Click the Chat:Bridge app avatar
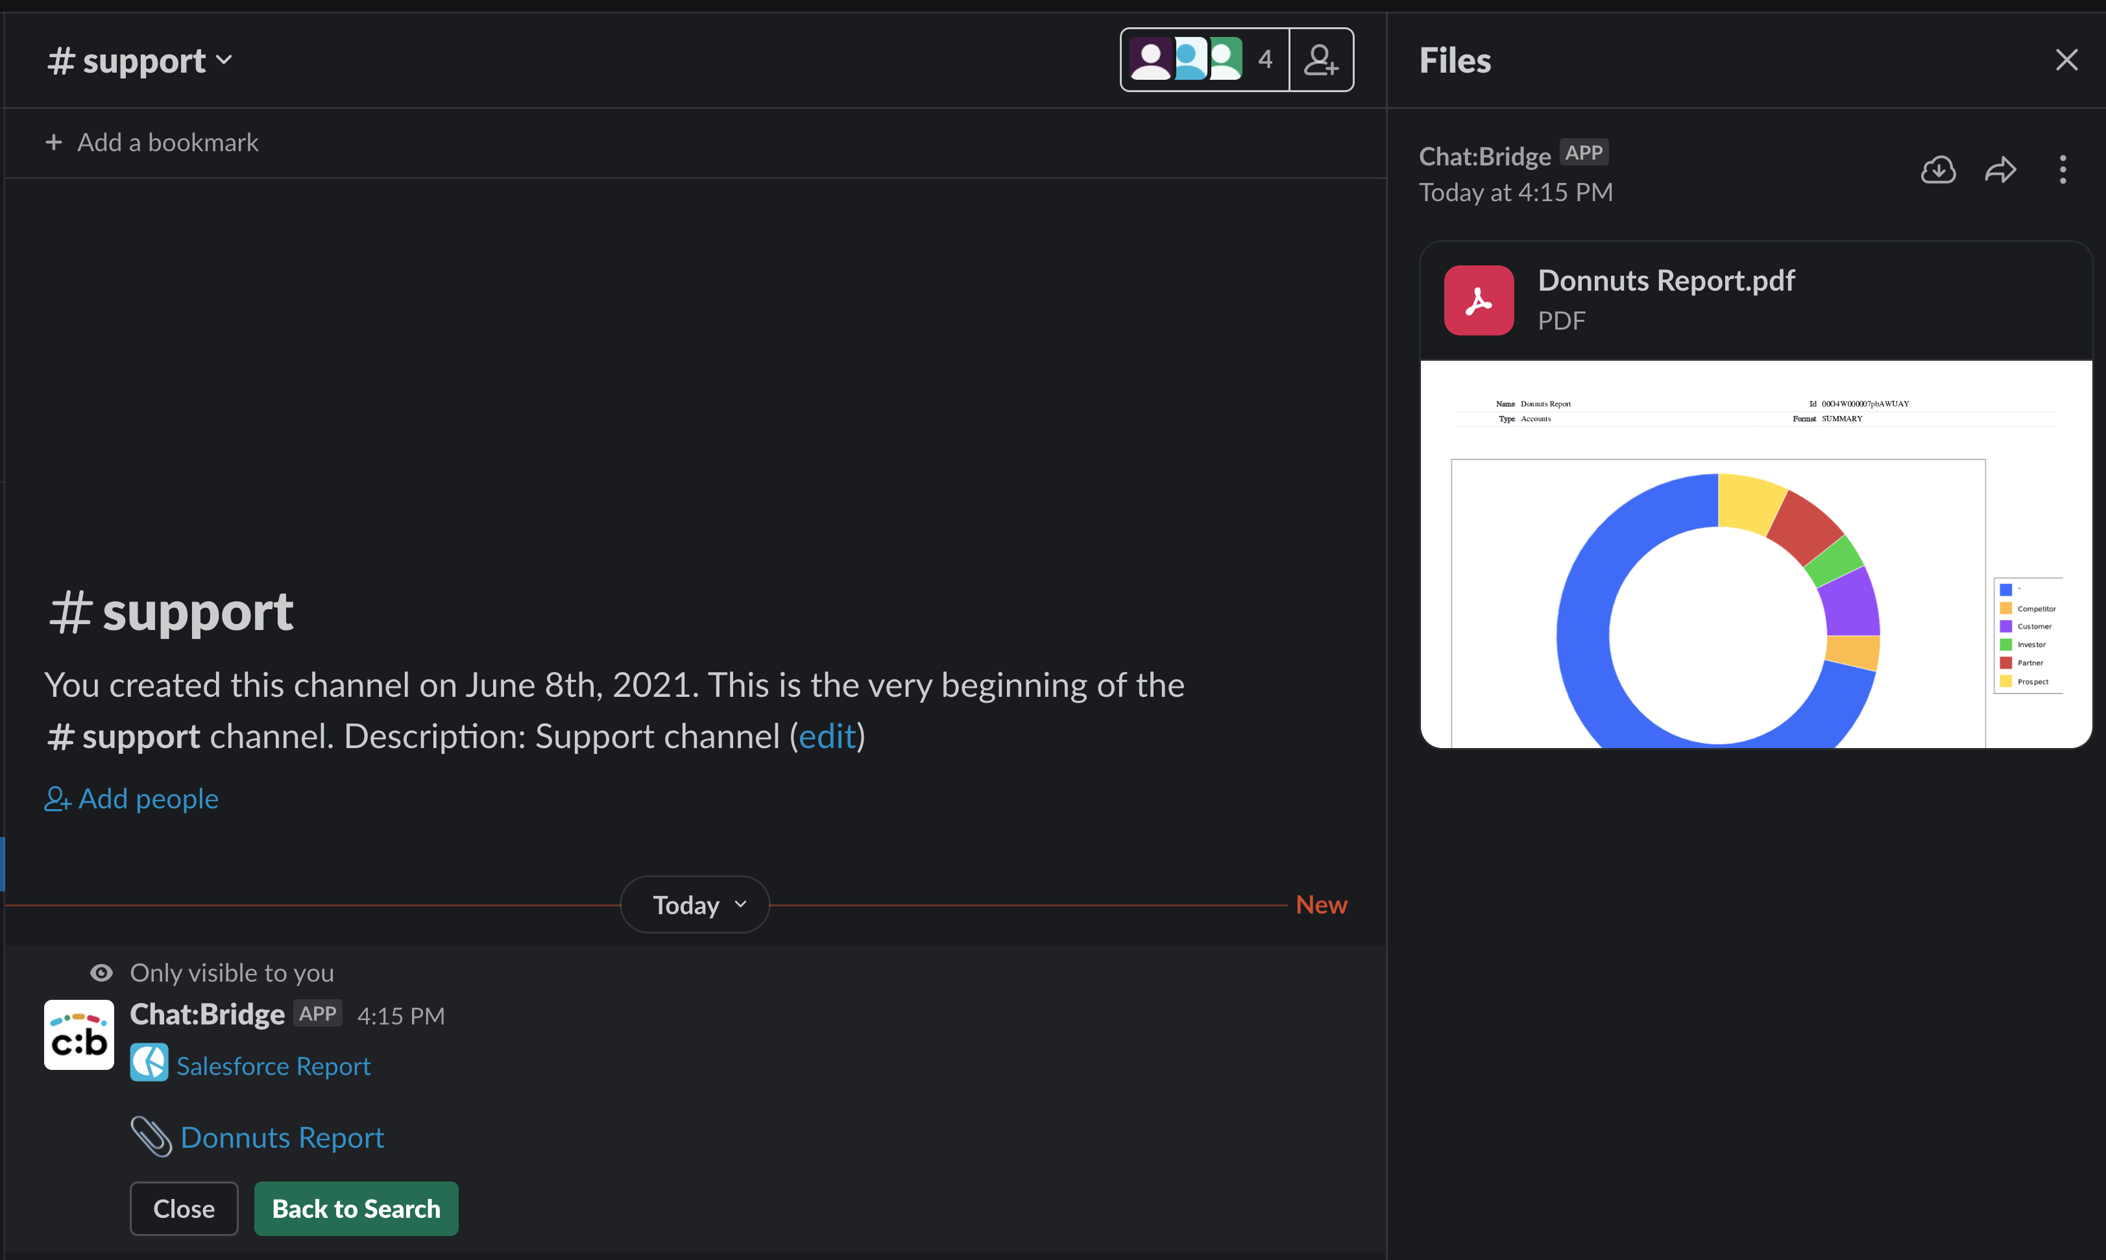This screenshot has width=2106, height=1260. (x=79, y=1034)
